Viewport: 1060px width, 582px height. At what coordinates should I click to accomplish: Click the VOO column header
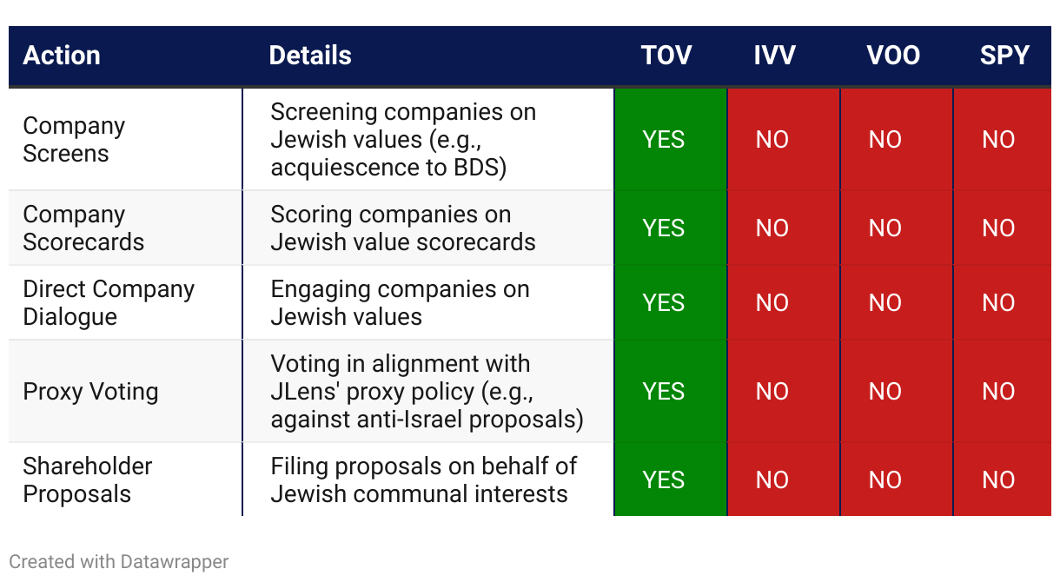tap(893, 56)
